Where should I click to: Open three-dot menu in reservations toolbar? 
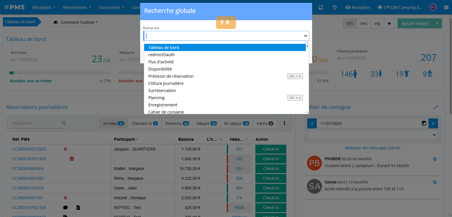(x=284, y=123)
